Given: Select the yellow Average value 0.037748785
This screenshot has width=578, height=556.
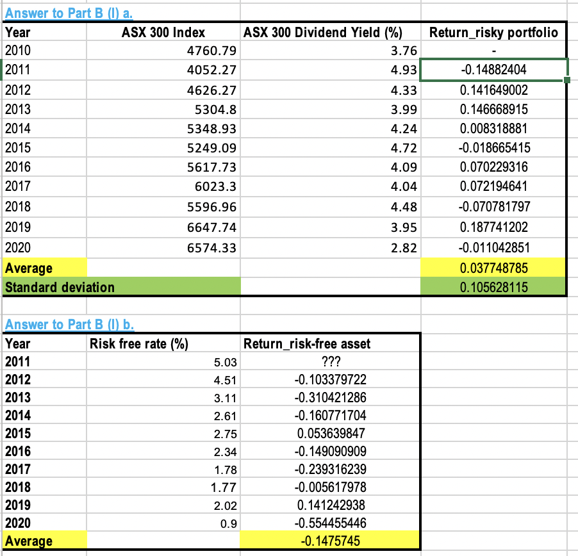Looking at the screenshot, I should [492, 268].
